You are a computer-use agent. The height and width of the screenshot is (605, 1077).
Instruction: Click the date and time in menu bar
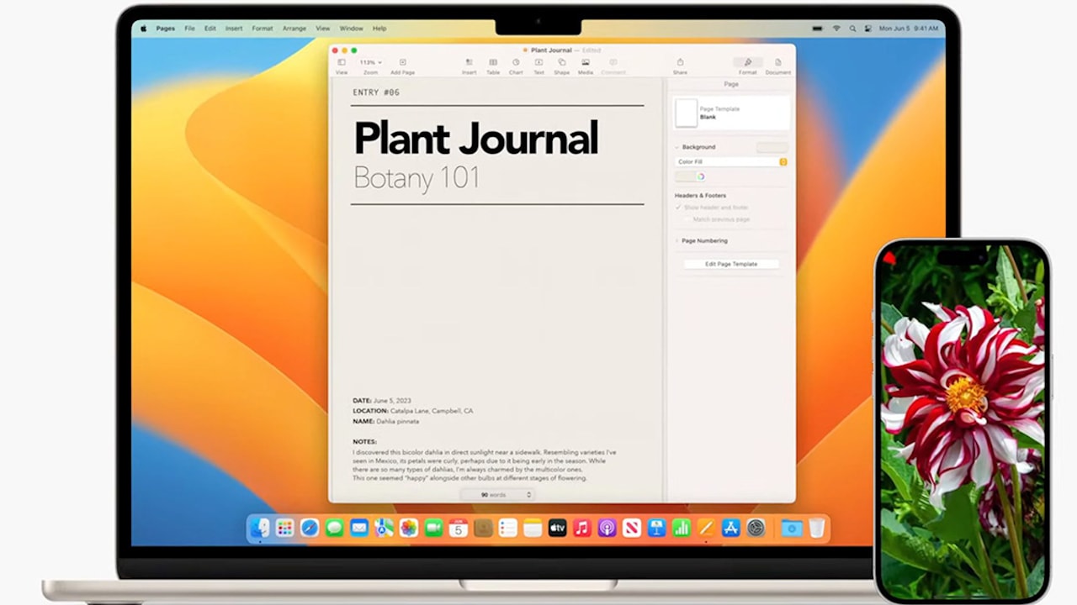(x=909, y=29)
